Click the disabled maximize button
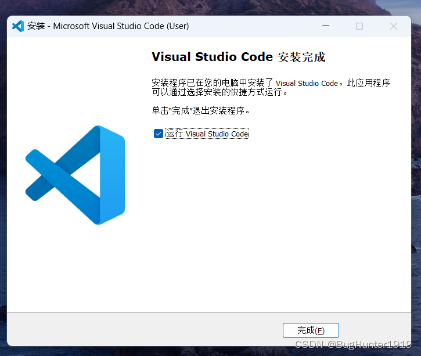Viewport: 421px width, 356px height. 359,26
